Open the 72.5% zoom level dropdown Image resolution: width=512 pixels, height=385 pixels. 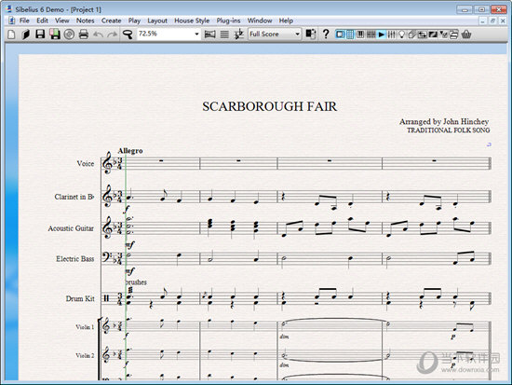click(x=196, y=34)
